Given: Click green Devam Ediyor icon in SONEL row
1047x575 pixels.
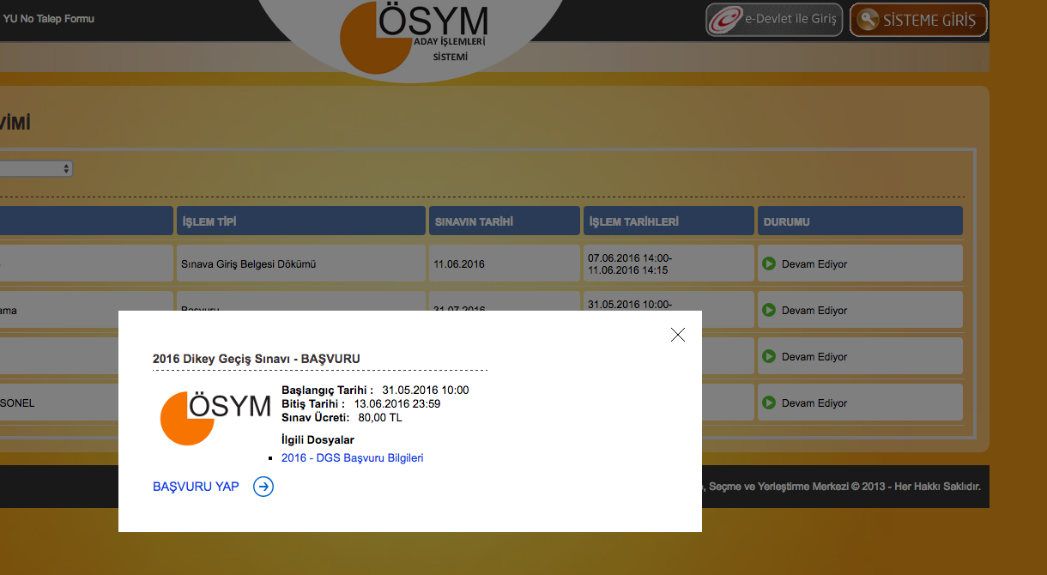Looking at the screenshot, I should (x=769, y=402).
